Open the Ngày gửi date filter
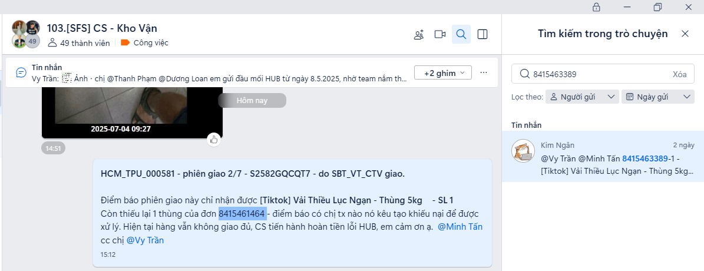This screenshot has height=271, width=704. tap(658, 97)
